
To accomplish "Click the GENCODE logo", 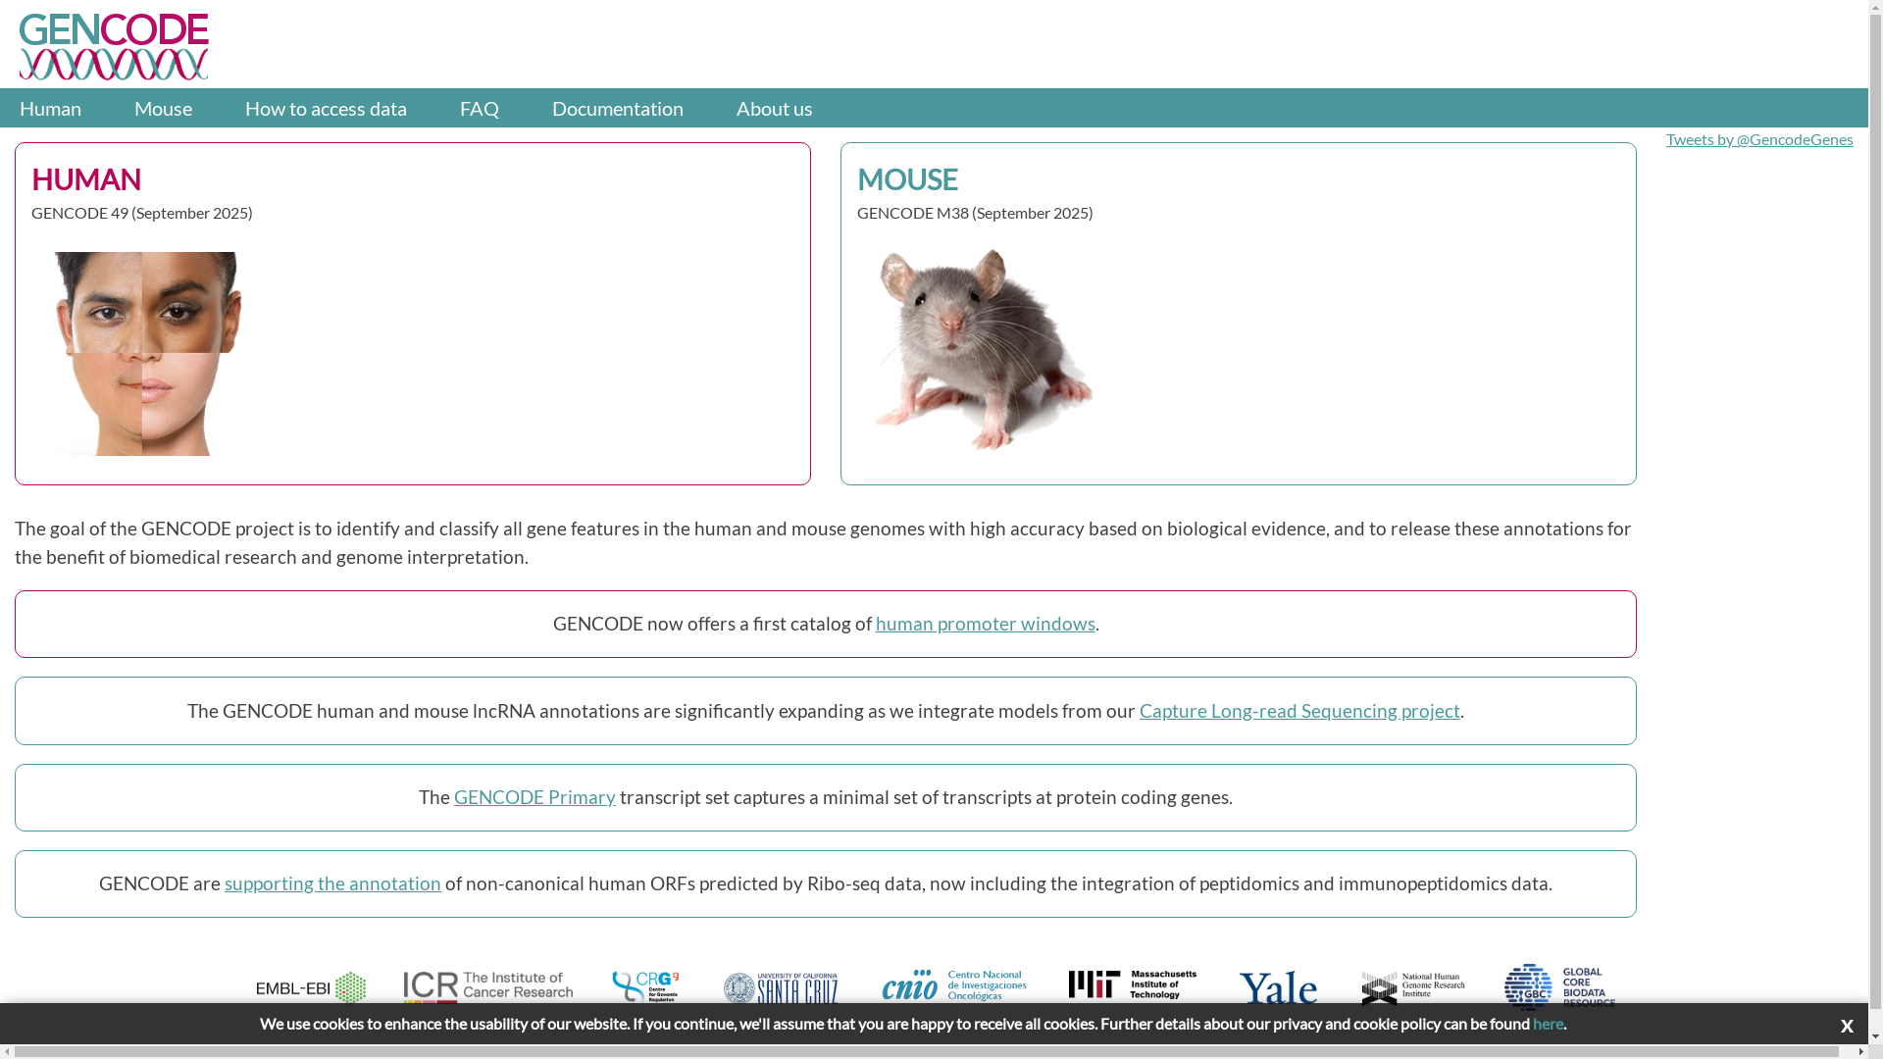I will pyautogui.click(x=114, y=46).
